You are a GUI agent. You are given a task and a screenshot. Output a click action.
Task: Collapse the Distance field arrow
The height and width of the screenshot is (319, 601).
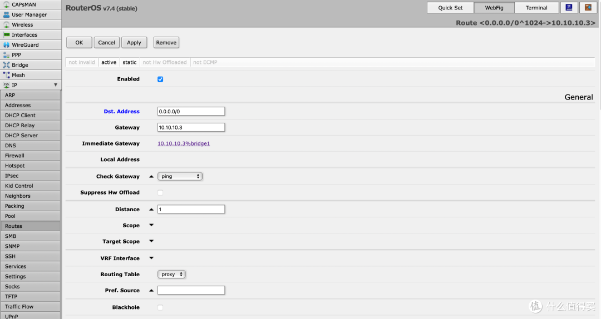[151, 210]
